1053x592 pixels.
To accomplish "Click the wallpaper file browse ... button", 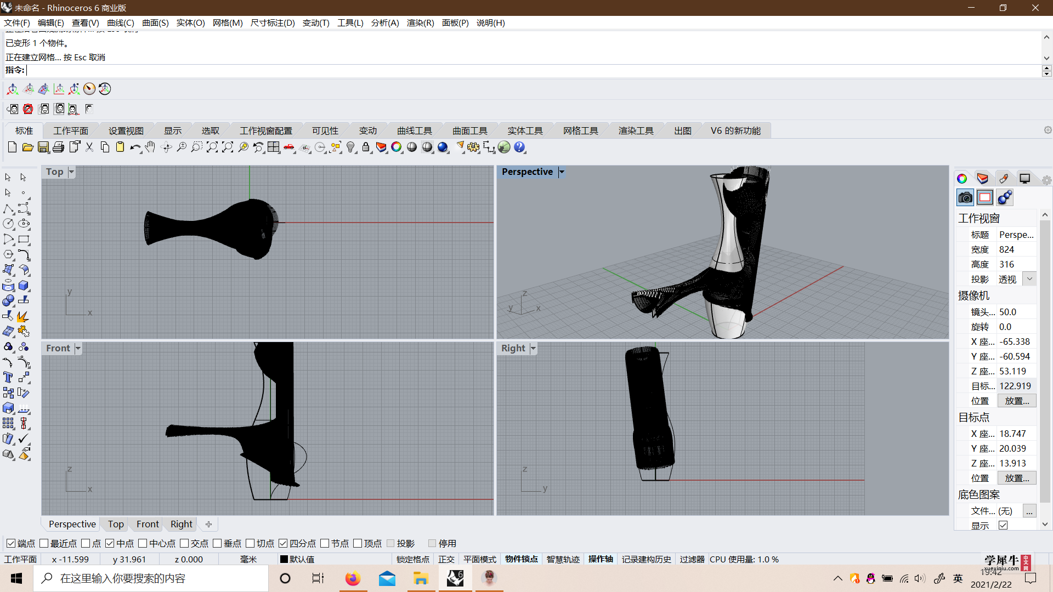I will point(1029,511).
